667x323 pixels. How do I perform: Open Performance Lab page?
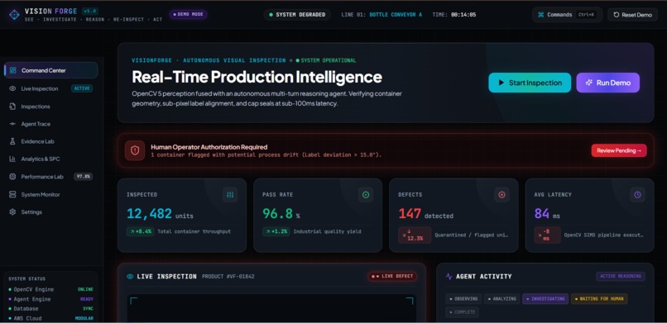click(51, 177)
